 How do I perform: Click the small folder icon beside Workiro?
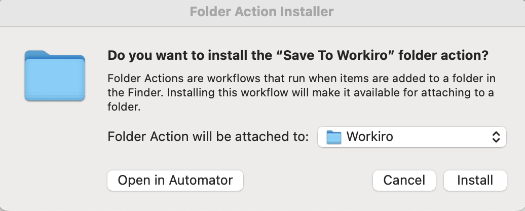point(334,137)
